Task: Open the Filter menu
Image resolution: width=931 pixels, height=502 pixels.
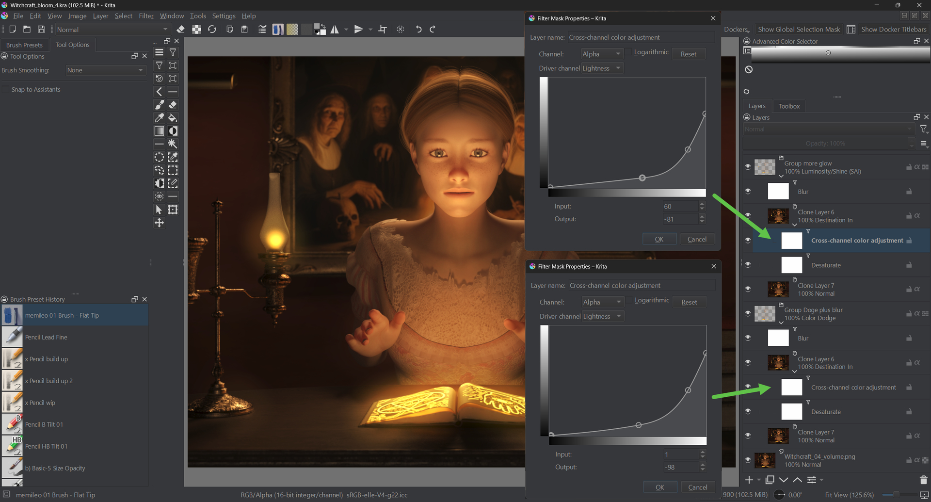Action: click(x=146, y=16)
